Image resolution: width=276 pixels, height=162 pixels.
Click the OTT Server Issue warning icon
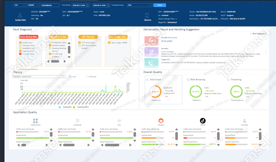(80, 43)
